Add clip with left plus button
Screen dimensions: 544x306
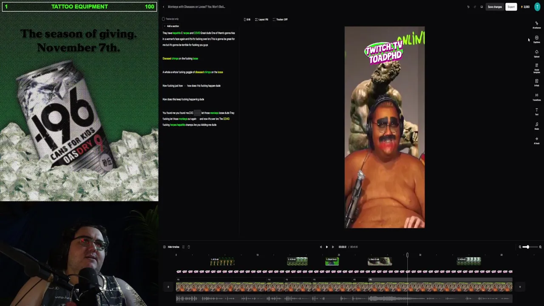click(168, 287)
